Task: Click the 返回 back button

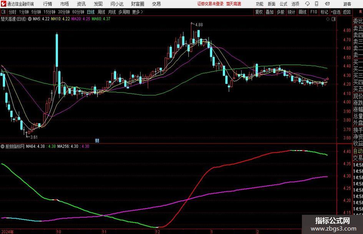Action: point(346,12)
